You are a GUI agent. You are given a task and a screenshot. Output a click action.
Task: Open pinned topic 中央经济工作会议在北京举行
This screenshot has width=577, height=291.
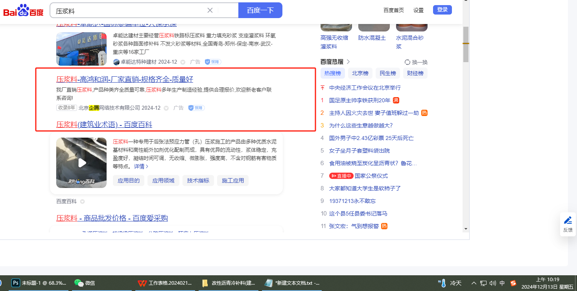click(x=365, y=88)
